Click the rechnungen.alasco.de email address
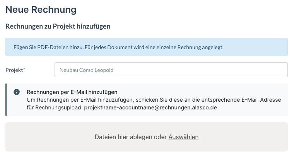 (x=150, y=107)
